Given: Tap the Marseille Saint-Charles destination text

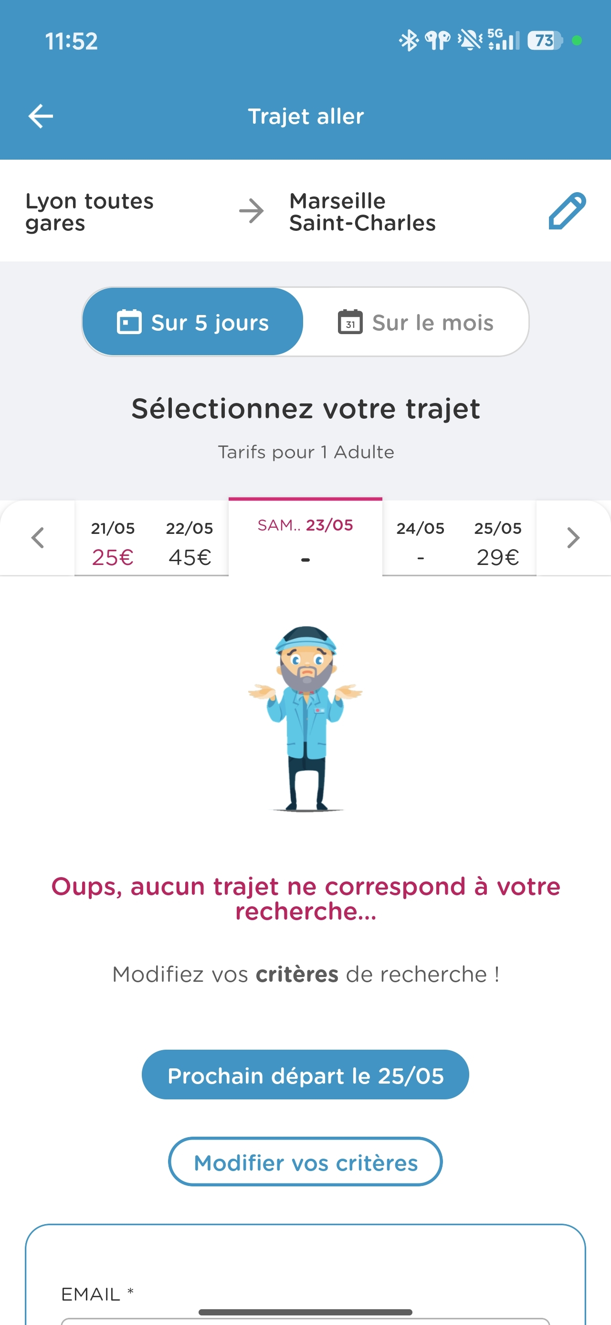Looking at the screenshot, I should [x=362, y=211].
